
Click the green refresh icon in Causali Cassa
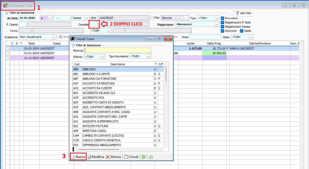tap(143, 156)
